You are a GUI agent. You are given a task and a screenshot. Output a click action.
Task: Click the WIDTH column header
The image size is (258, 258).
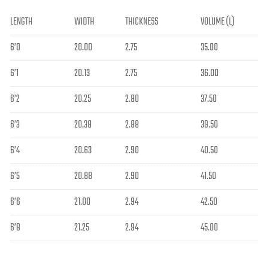[84, 21]
